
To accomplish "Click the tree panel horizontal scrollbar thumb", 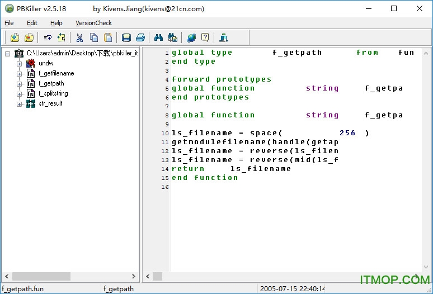I will tap(41, 276).
